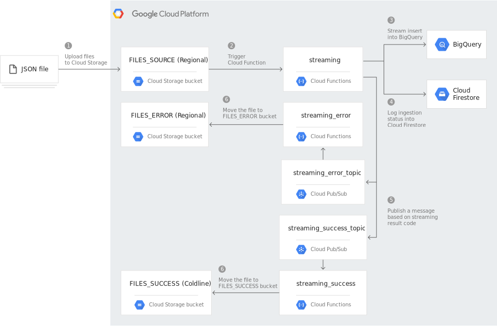Select the Cloud Storage icon under FILES_SUCCESS
Image resolution: width=497 pixels, height=326 pixels.
[139, 305]
